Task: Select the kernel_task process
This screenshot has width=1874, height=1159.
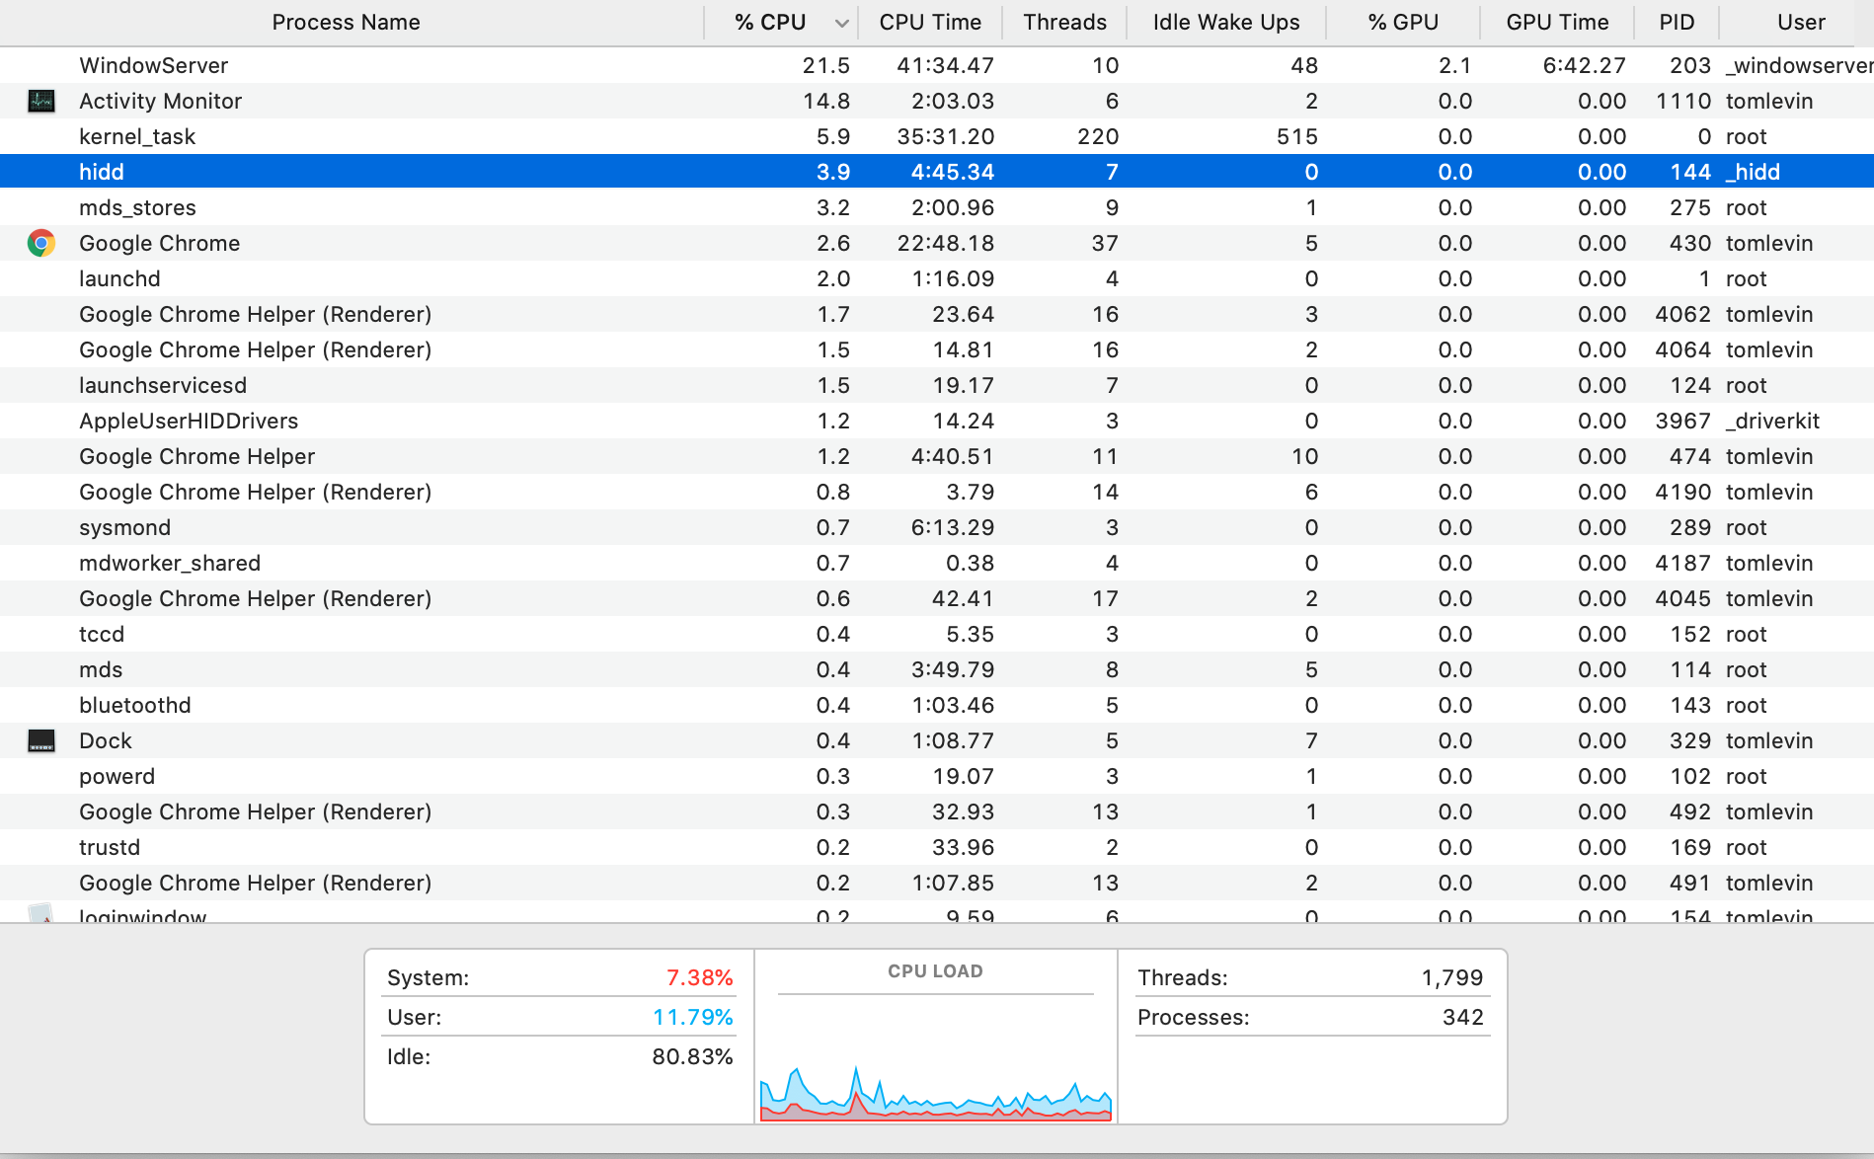Action: click(137, 136)
